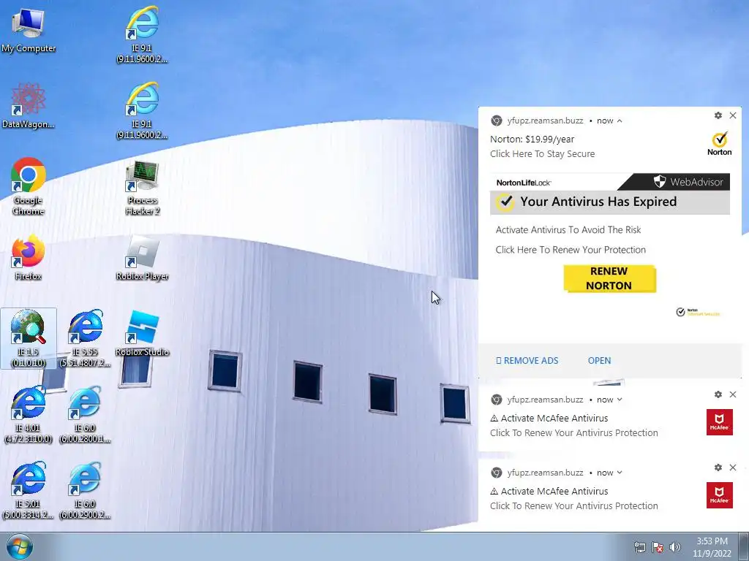Click 'Activate Antivirus To Avoid The Risk'
Image resolution: width=749 pixels, height=561 pixels.
[568, 230]
